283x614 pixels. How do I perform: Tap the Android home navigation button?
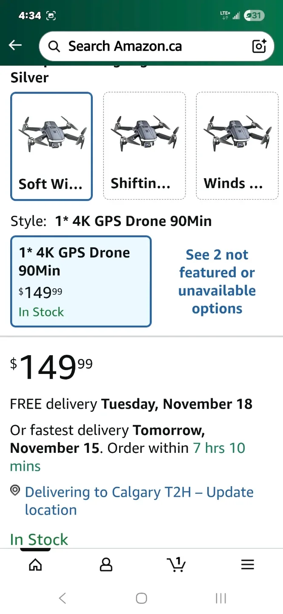point(141,598)
